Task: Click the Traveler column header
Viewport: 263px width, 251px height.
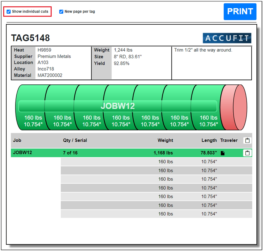Action: point(229,140)
